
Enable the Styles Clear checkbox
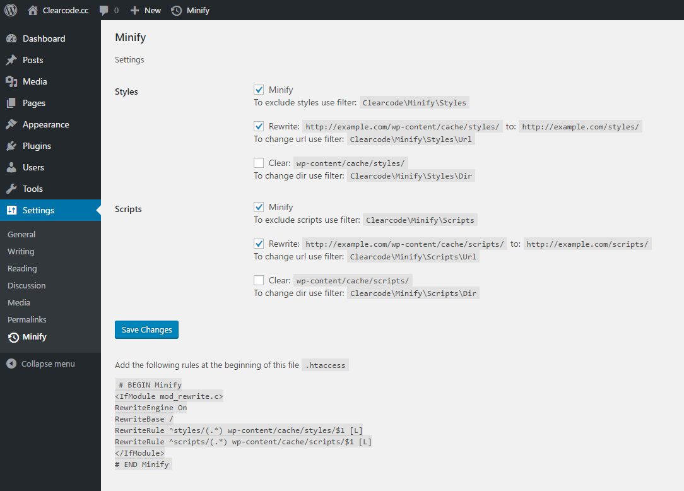click(259, 163)
